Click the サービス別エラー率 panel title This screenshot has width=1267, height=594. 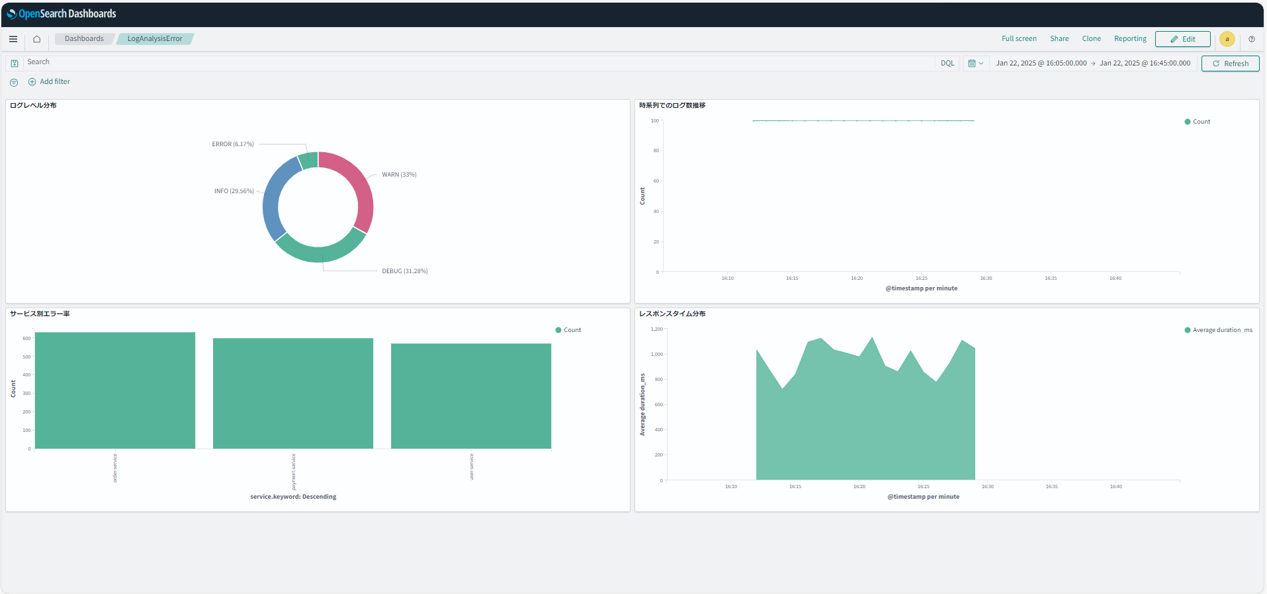[40, 314]
